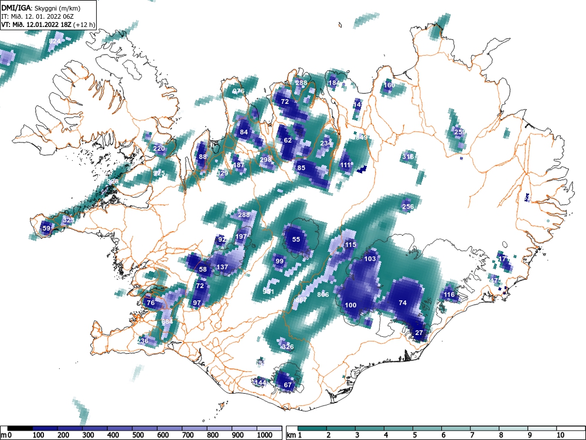586x440 pixels.
Task: Click the visibility value 925
Action: point(159,173)
